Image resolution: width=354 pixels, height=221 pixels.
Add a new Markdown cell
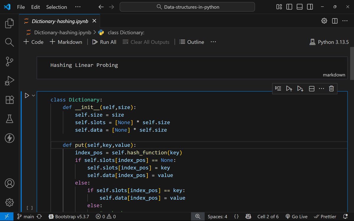(x=65, y=42)
